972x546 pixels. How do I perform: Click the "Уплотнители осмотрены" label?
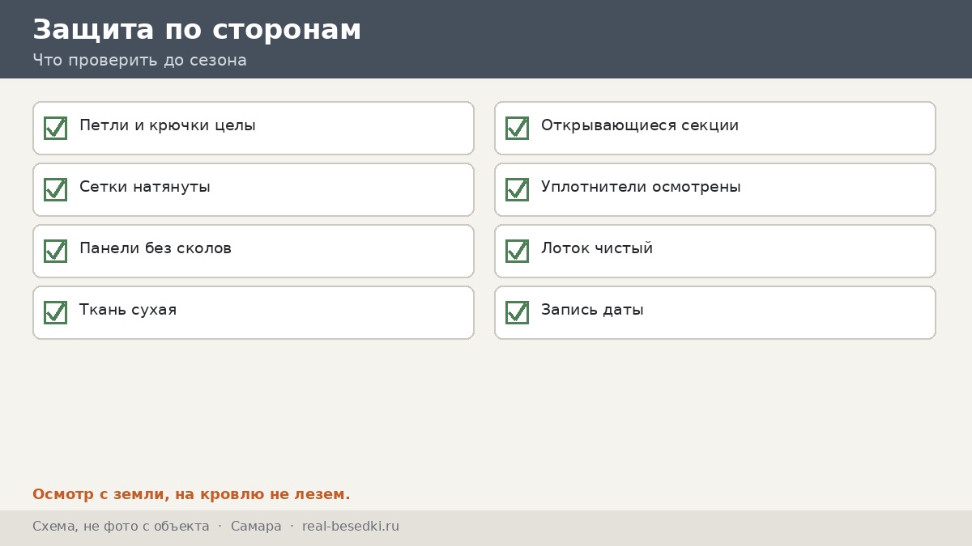point(641,188)
